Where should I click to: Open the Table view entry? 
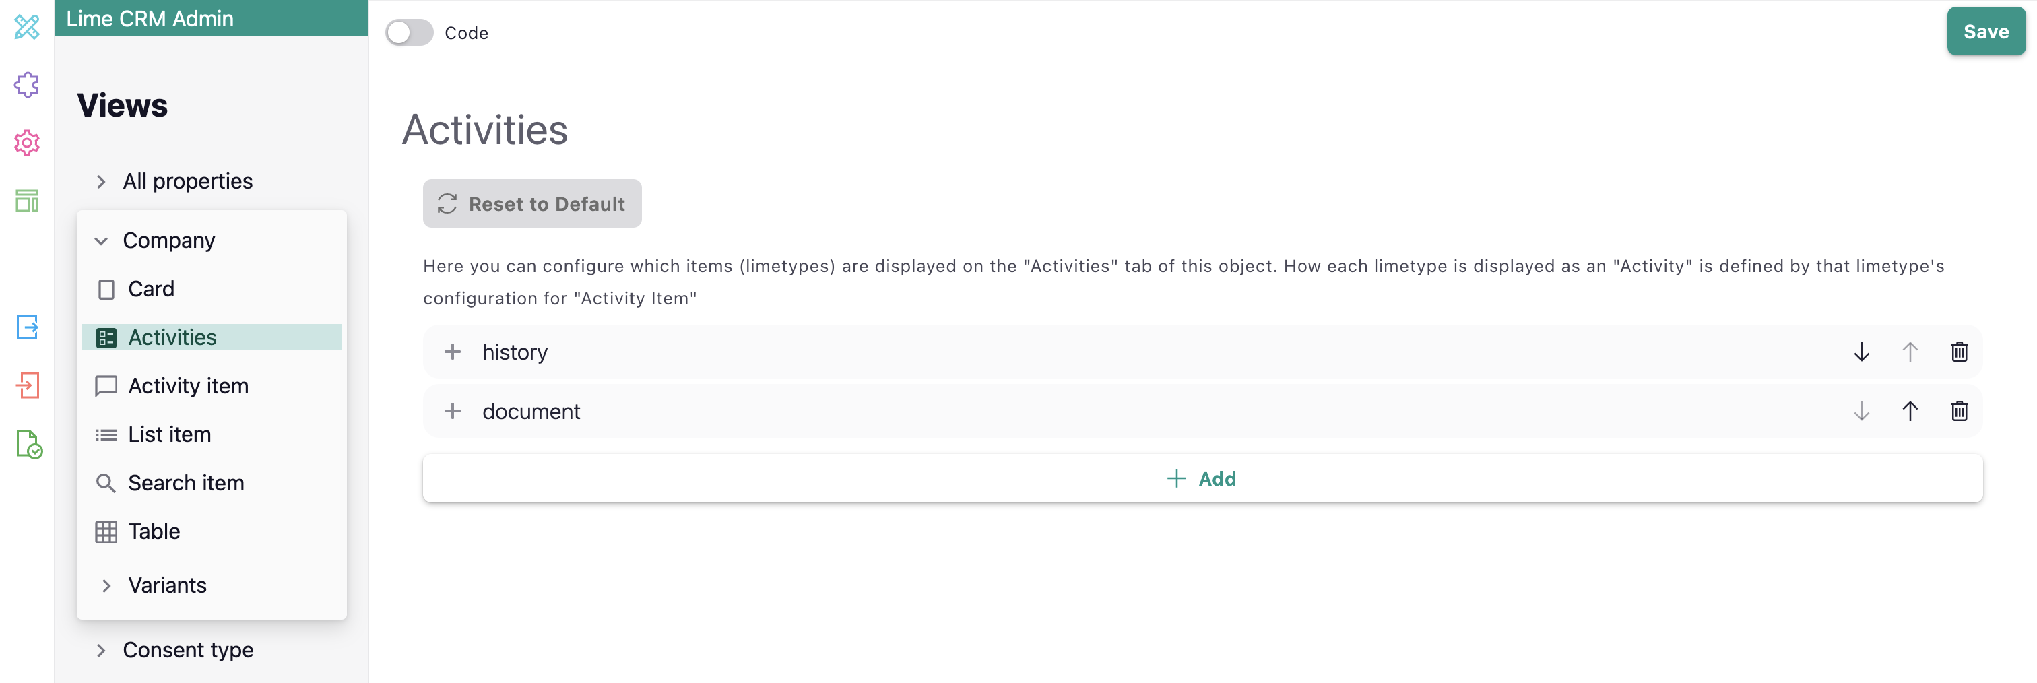[154, 531]
